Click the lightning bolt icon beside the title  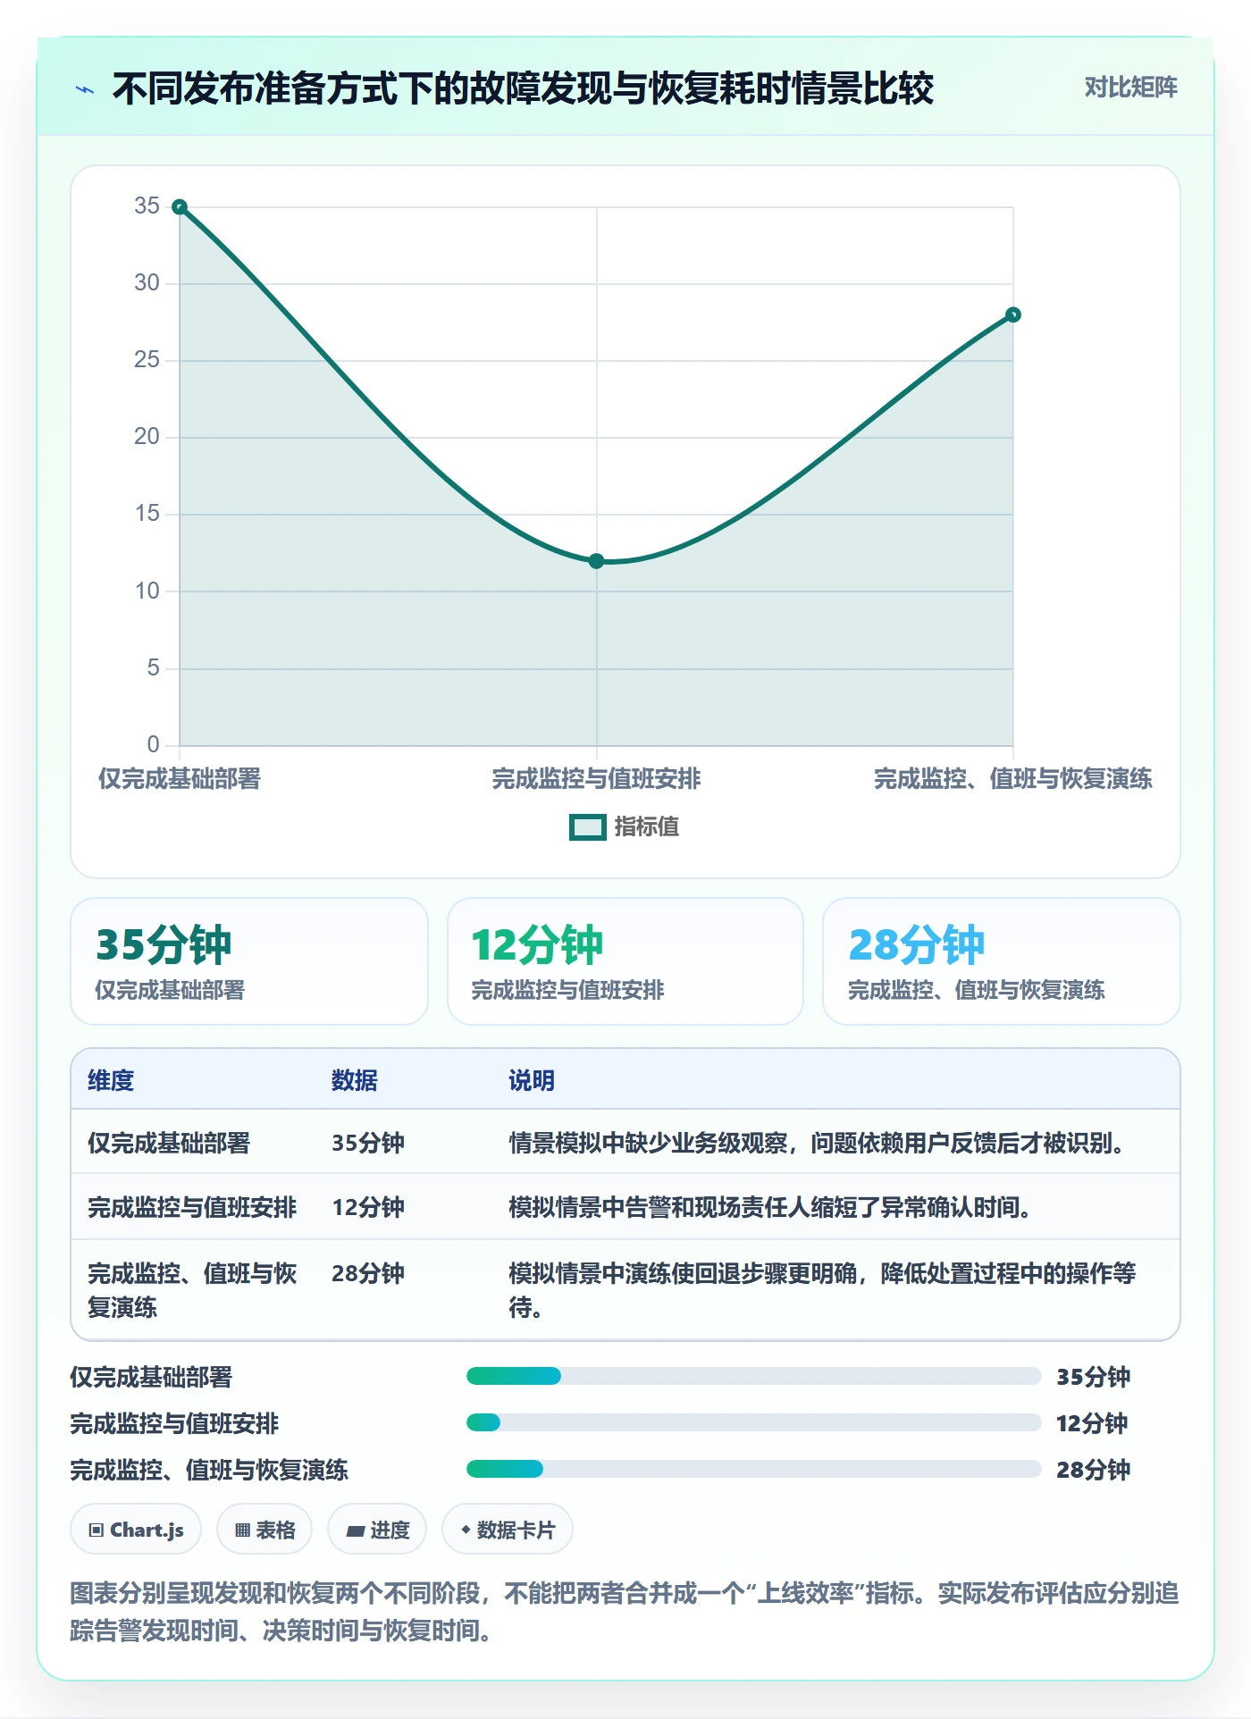click(85, 89)
